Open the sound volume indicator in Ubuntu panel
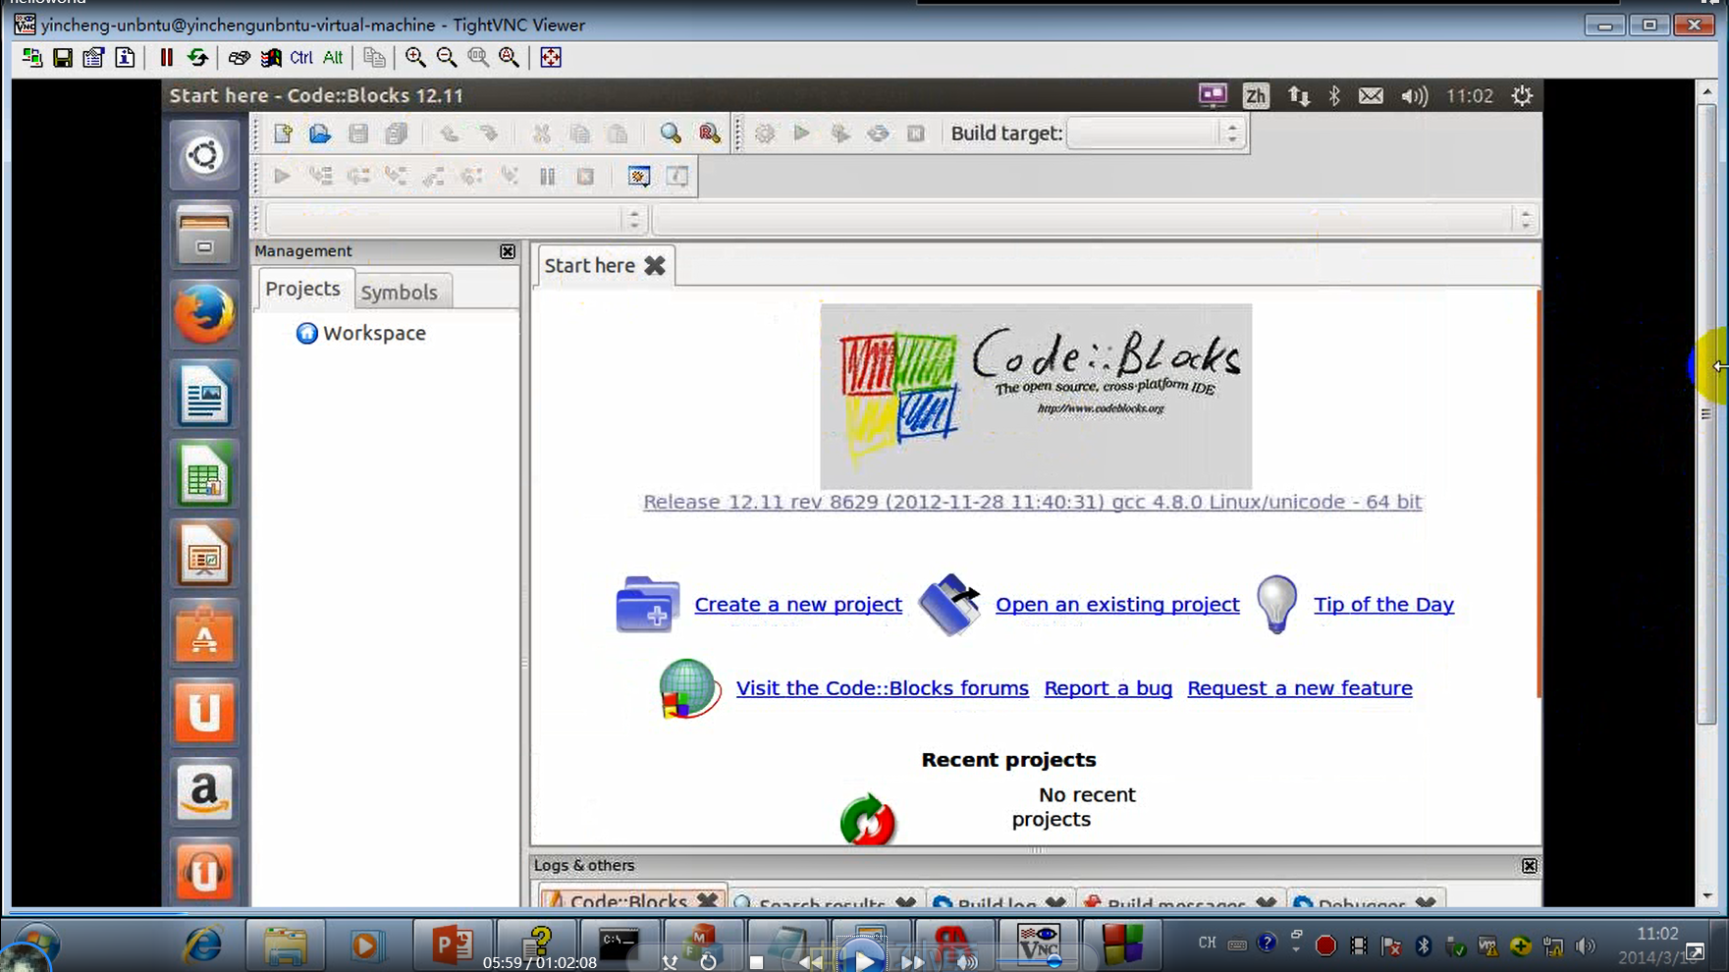This screenshot has height=972, width=1729. [1414, 96]
